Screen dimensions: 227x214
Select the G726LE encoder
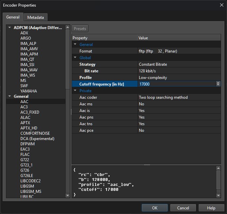(27, 176)
